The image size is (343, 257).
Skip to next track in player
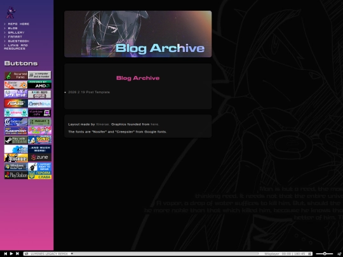pyautogui.click(x=17, y=253)
